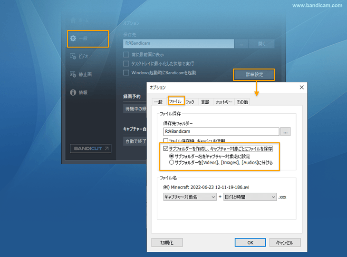This screenshot has height=257, width=347.
Task: Click the main window Open folder button
Action: pyautogui.click(x=262, y=44)
